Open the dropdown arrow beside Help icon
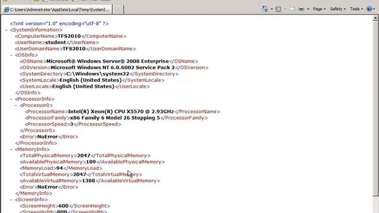This screenshot has width=379, height=213. tap(374, 9)
